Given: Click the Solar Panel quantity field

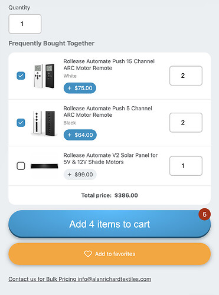Looking at the screenshot, I should pos(186,166).
